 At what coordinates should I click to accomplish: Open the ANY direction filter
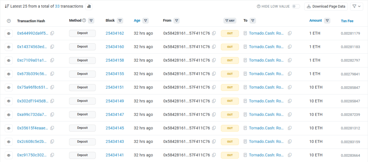pos(230,21)
